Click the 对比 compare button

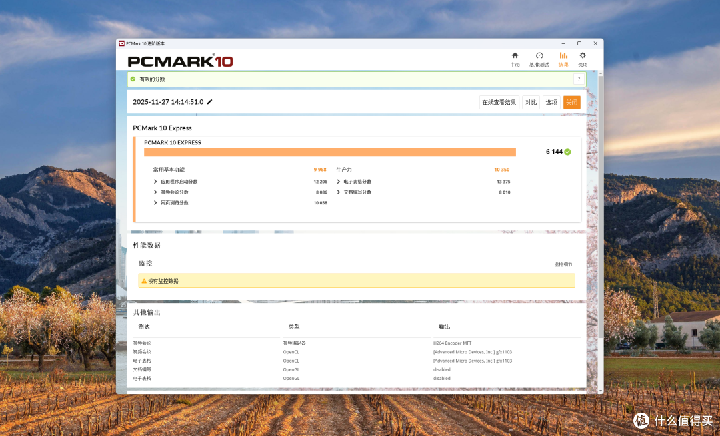531,102
